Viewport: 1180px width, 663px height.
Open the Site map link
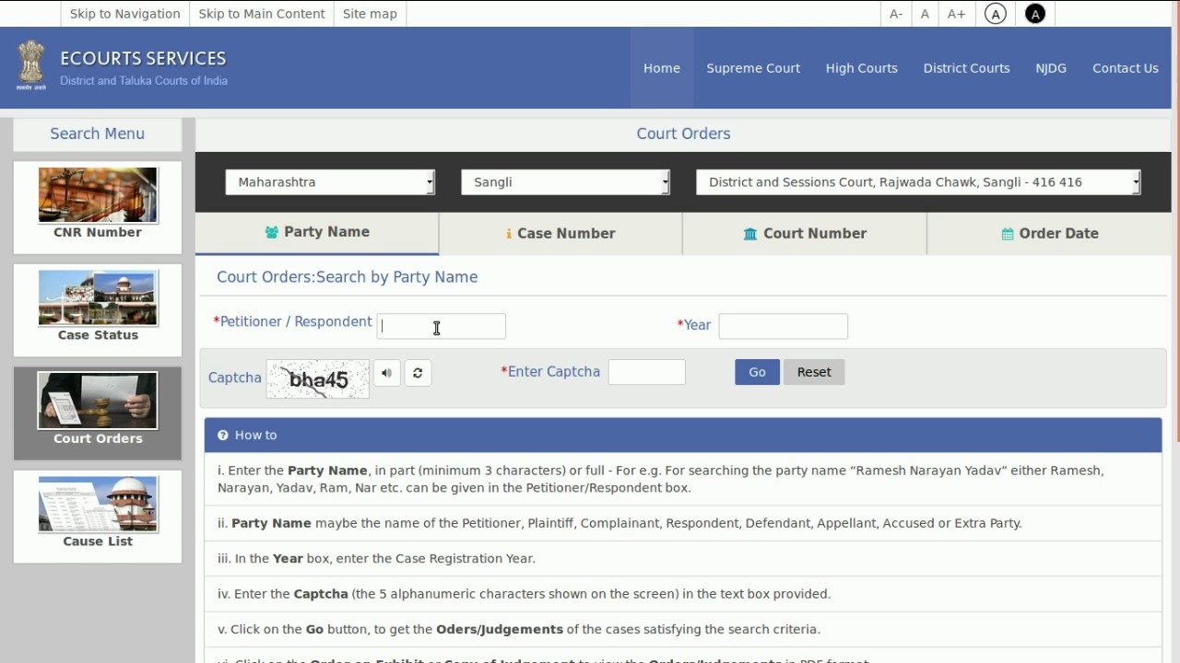(x=370, y=14)
